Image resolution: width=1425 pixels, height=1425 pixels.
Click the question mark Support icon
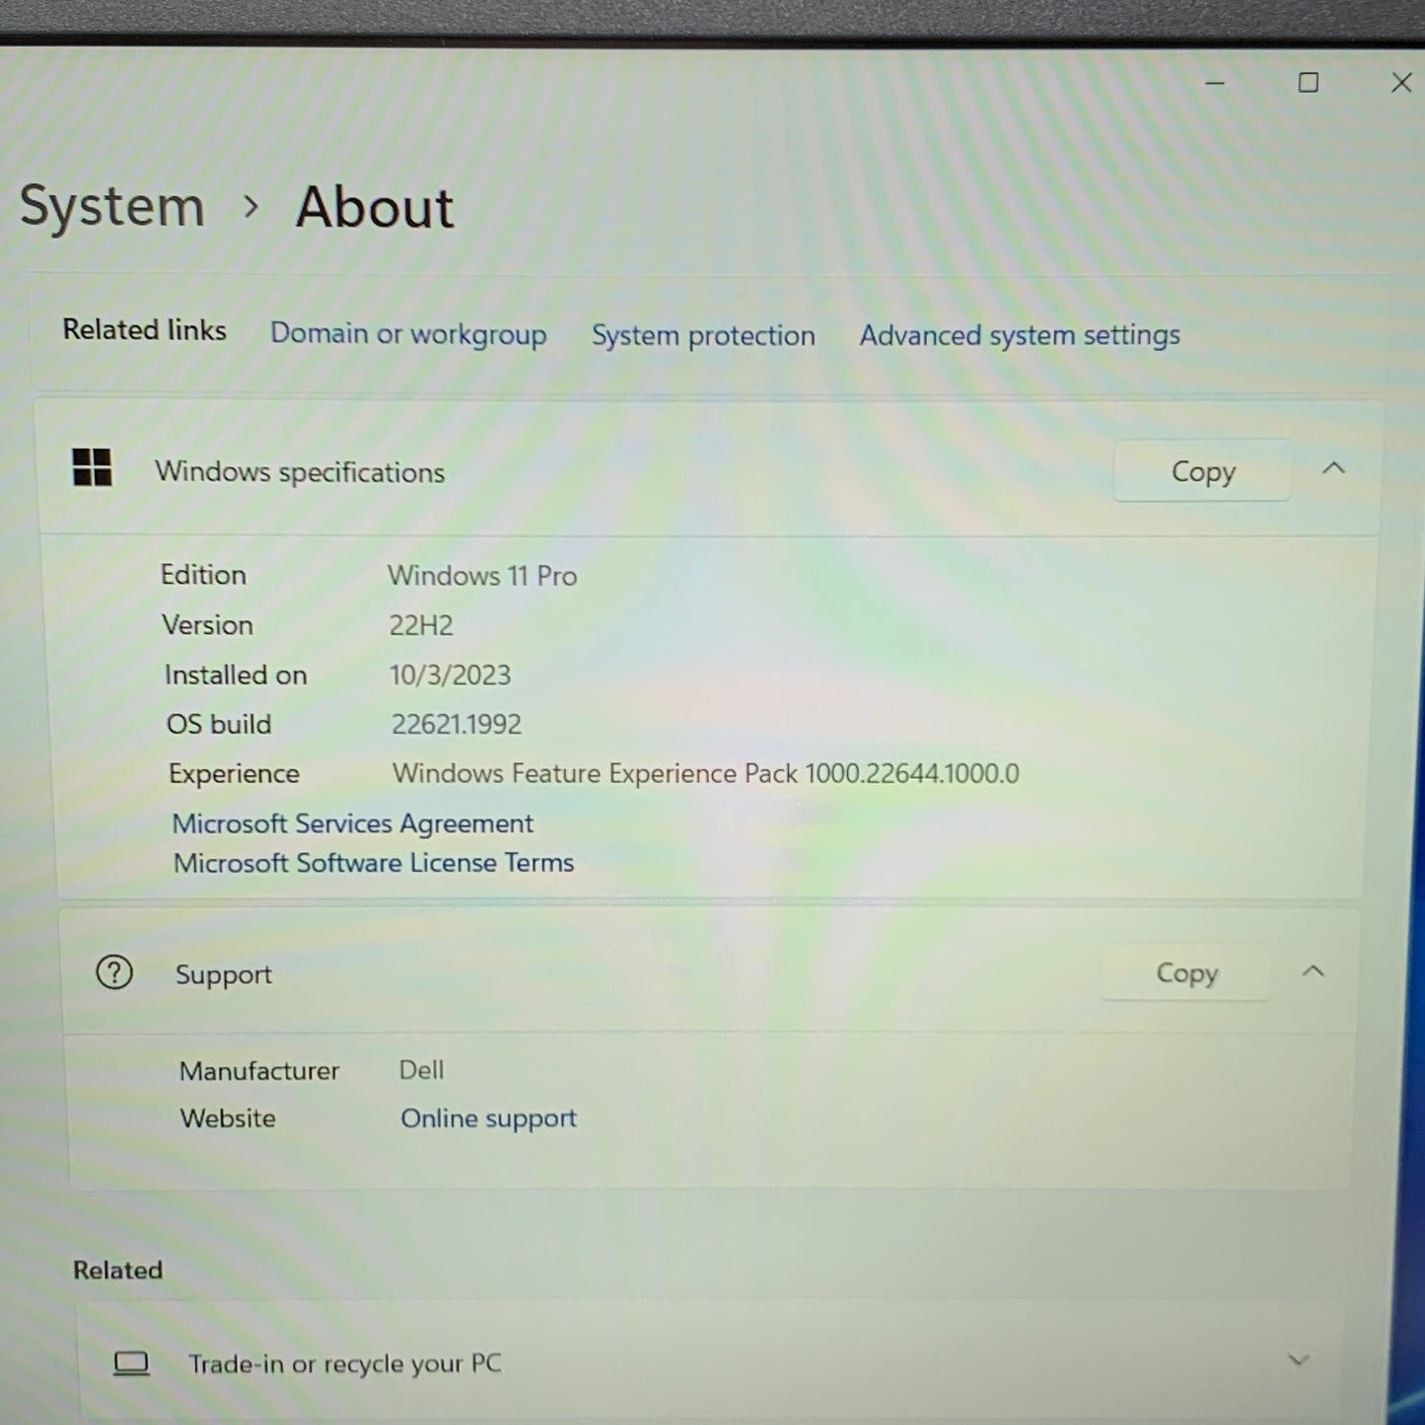pyautogui.click(x=114, y=972)
